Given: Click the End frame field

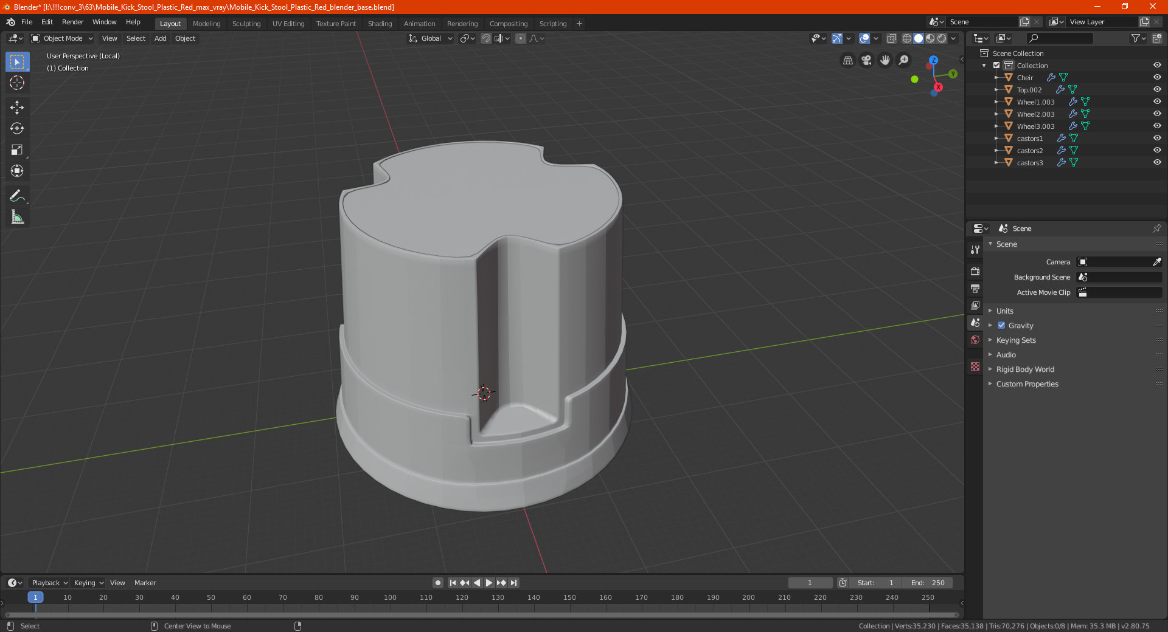Looking at the screenshot, I should coord(927,583).
